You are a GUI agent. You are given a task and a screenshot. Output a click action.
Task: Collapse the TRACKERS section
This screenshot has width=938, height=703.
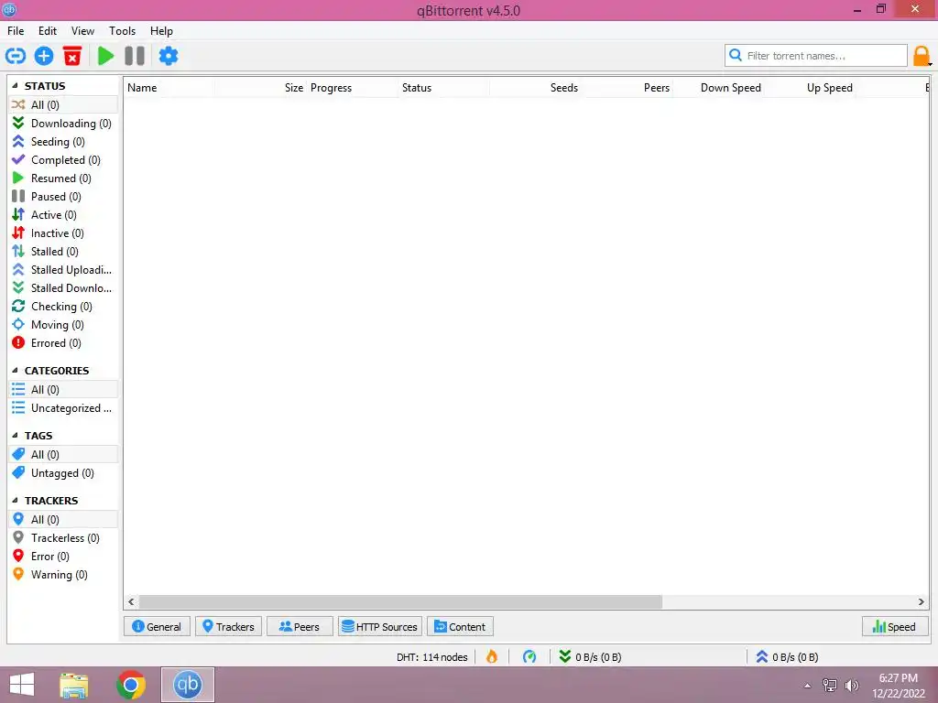(x=15, y=501)
